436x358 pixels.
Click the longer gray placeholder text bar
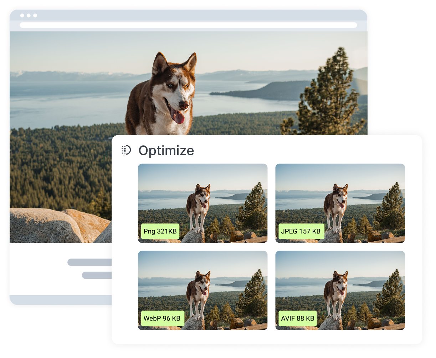pyautogui.click(x=89, y=262)
